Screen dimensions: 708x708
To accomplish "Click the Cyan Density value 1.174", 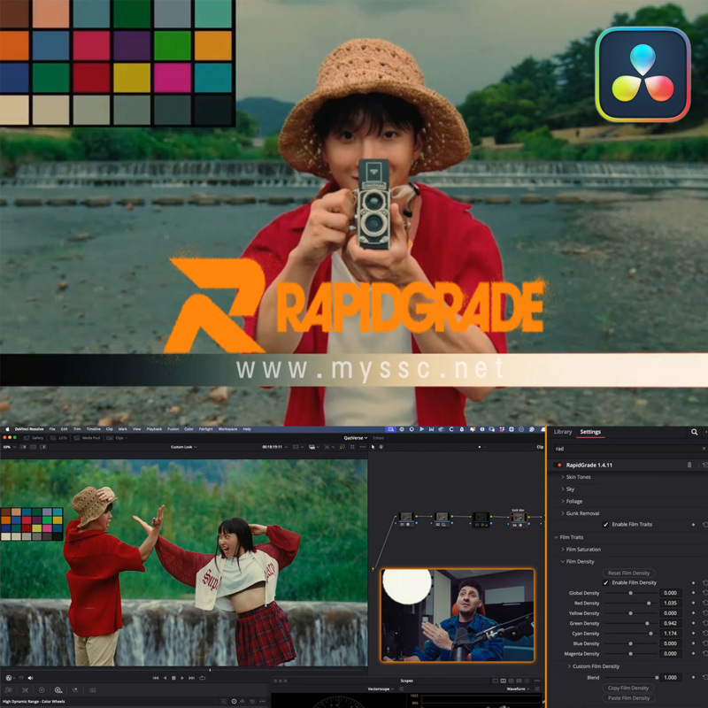I will [x=670, y=634].
